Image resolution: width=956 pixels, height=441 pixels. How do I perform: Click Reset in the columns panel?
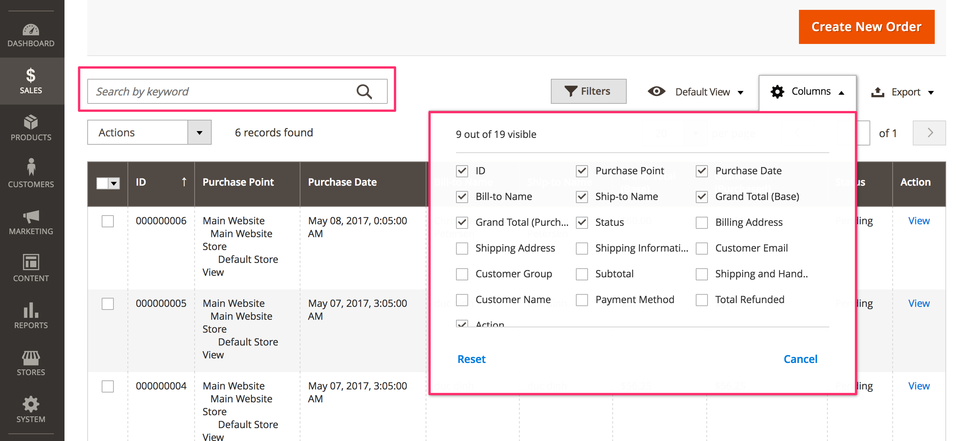(x=471, y=359)
